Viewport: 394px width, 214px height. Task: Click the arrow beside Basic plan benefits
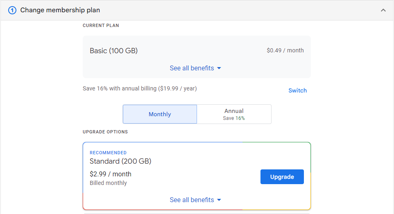point(219,68)
